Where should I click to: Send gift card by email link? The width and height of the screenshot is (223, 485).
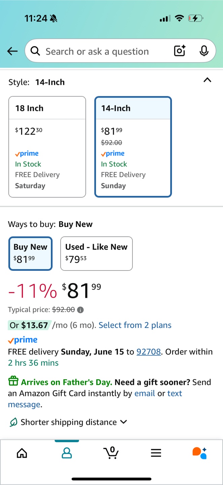(145, 393)
